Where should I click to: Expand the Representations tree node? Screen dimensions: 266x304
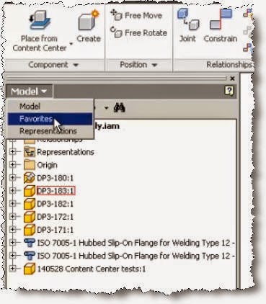[12, 152]
